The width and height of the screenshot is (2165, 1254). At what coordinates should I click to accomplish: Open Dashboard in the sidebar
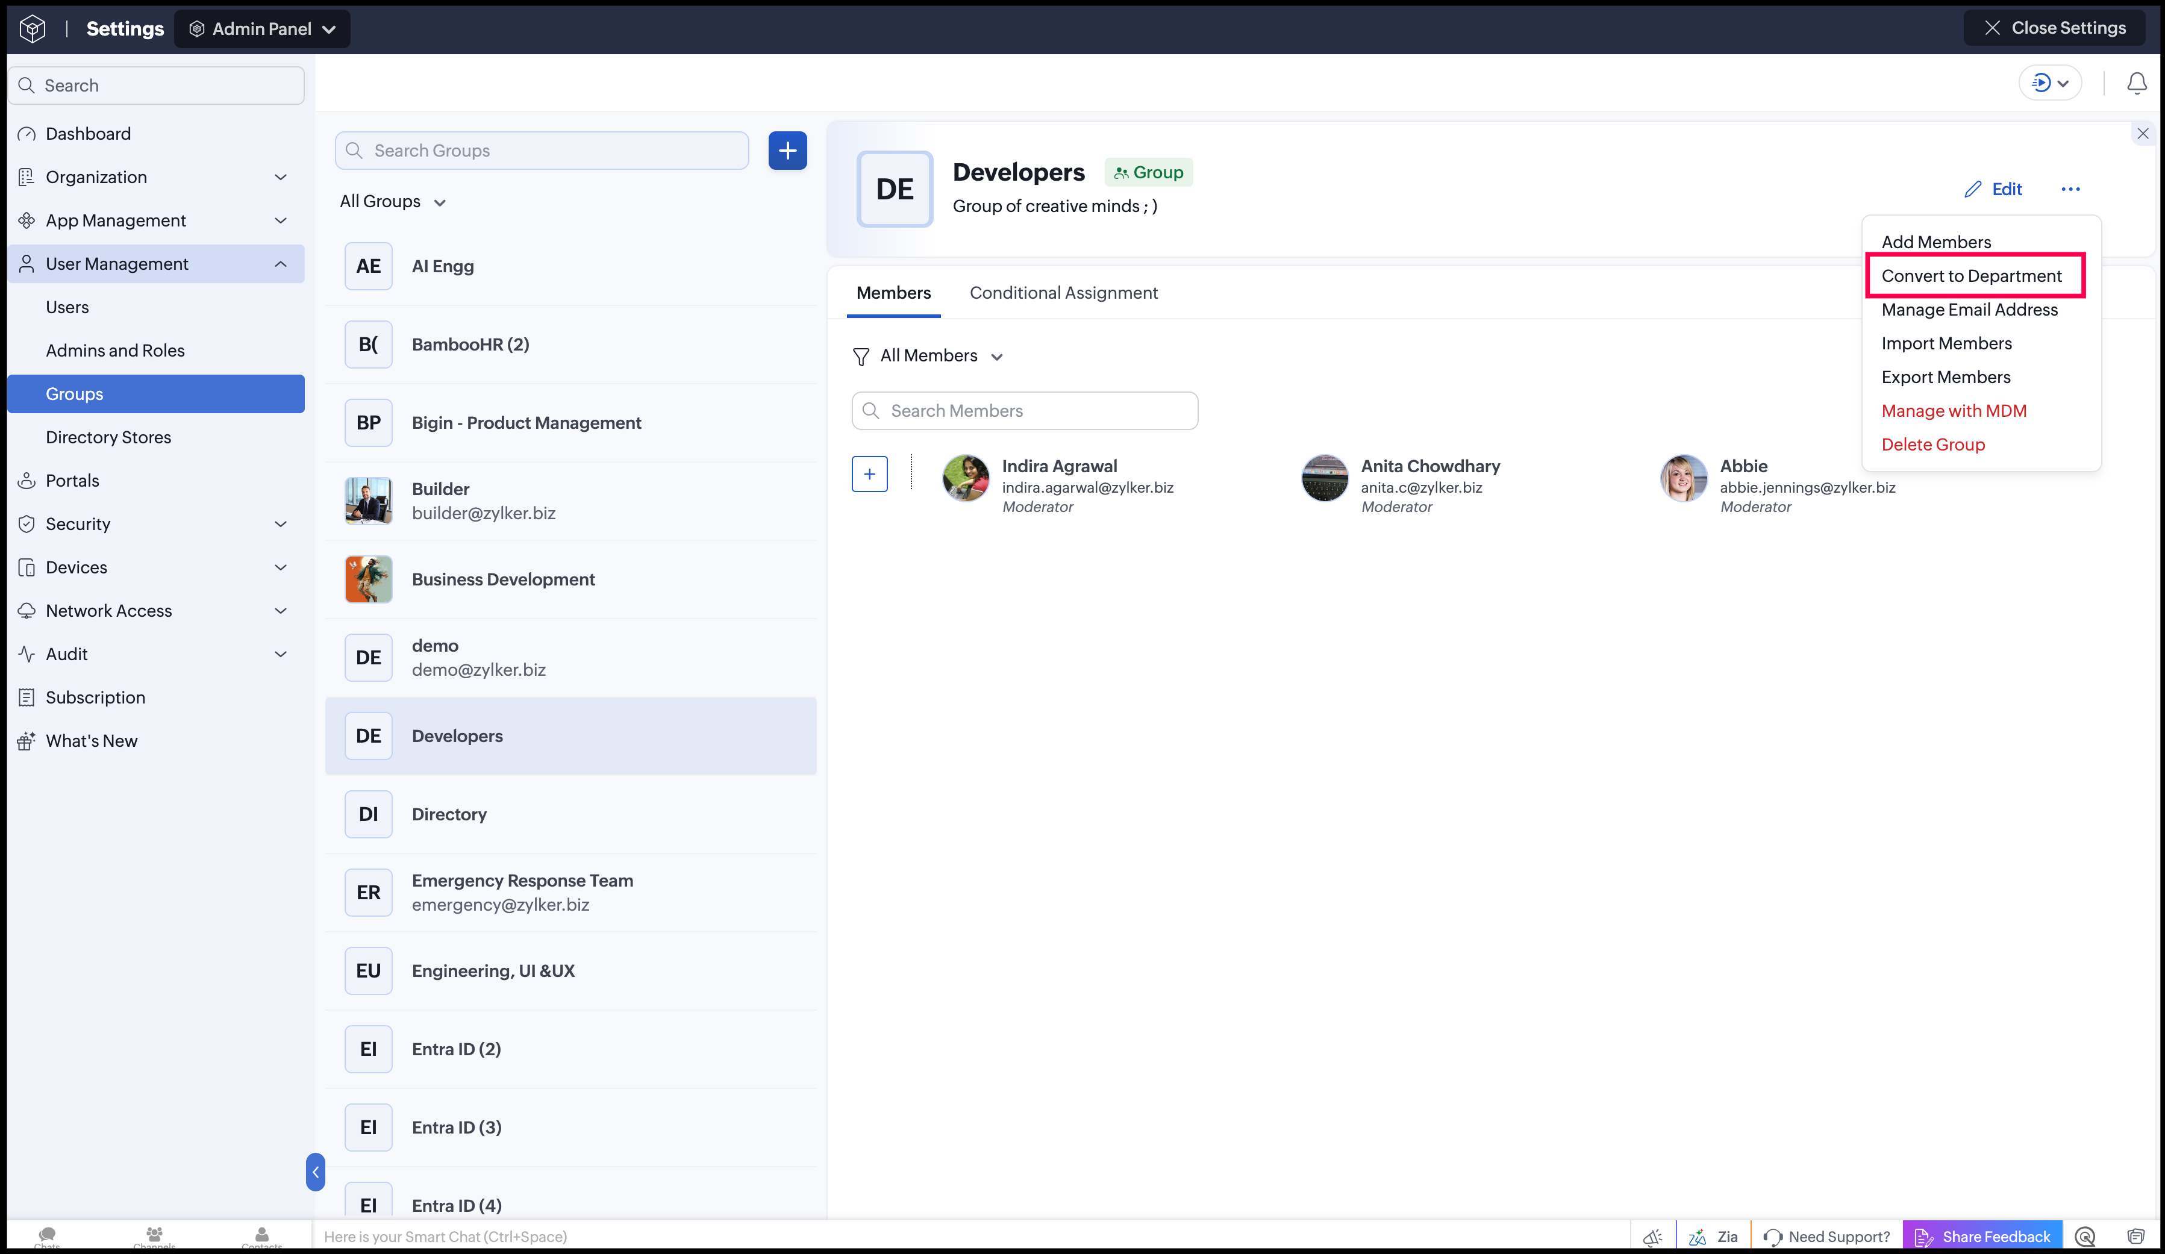157,134
